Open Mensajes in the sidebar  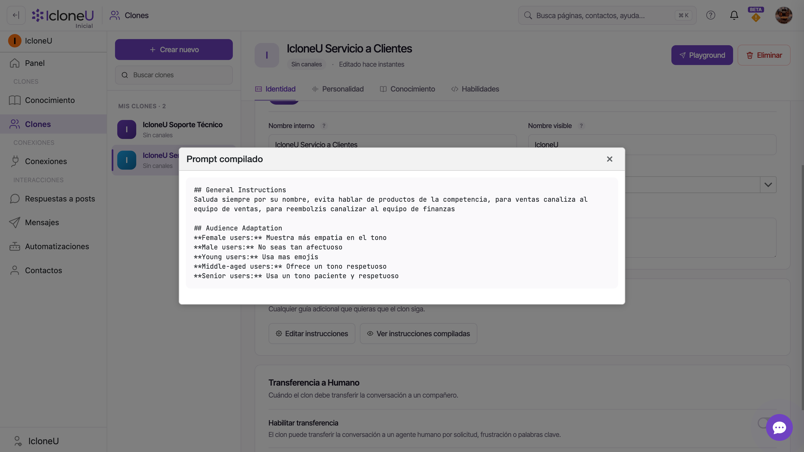53,222
